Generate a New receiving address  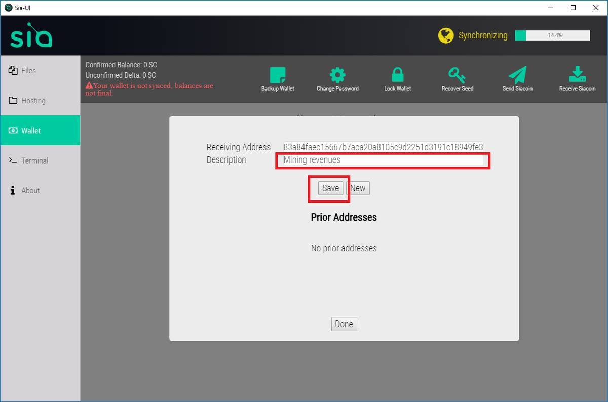click(358, 188)
